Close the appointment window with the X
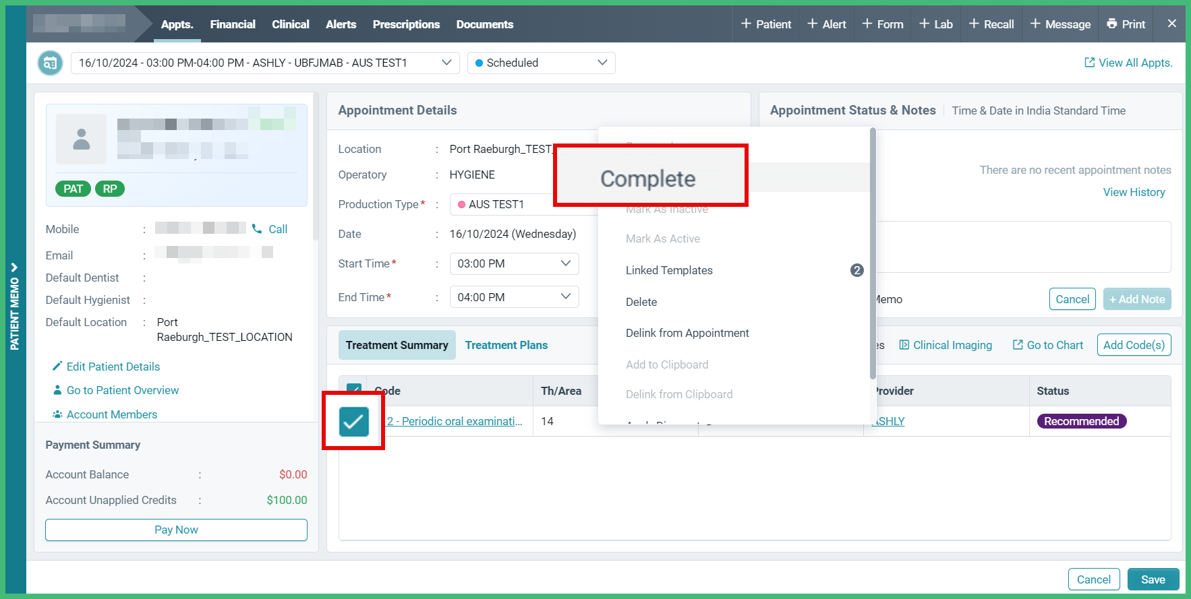 (1172, 24)
